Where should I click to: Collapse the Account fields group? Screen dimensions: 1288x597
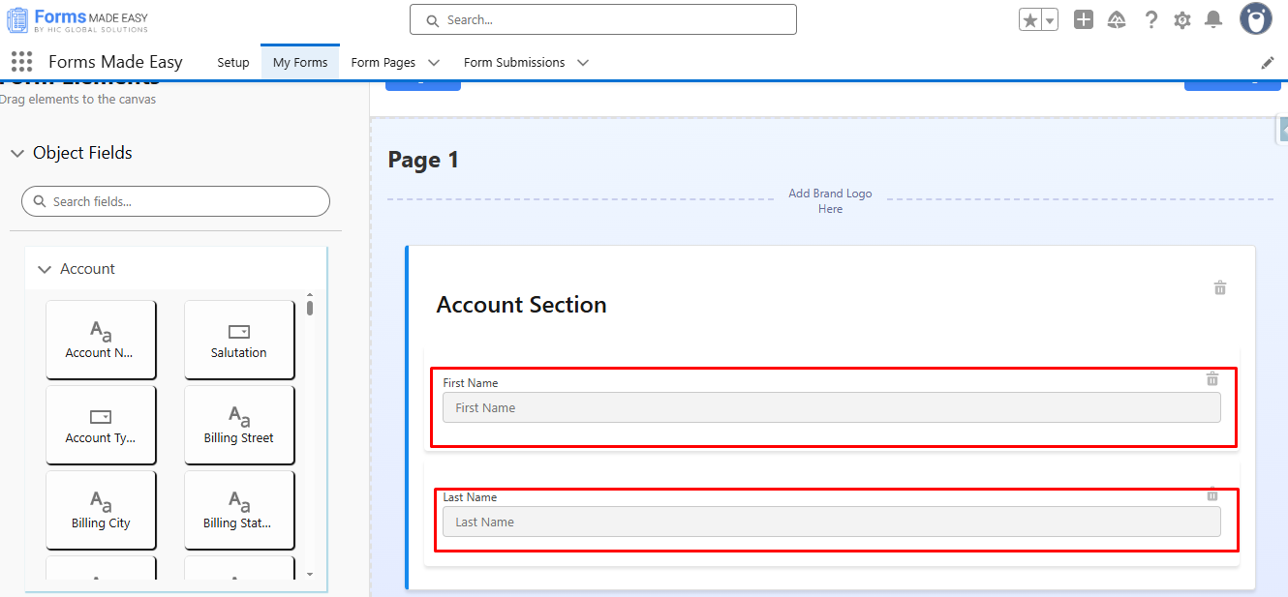tap(45, 269)
